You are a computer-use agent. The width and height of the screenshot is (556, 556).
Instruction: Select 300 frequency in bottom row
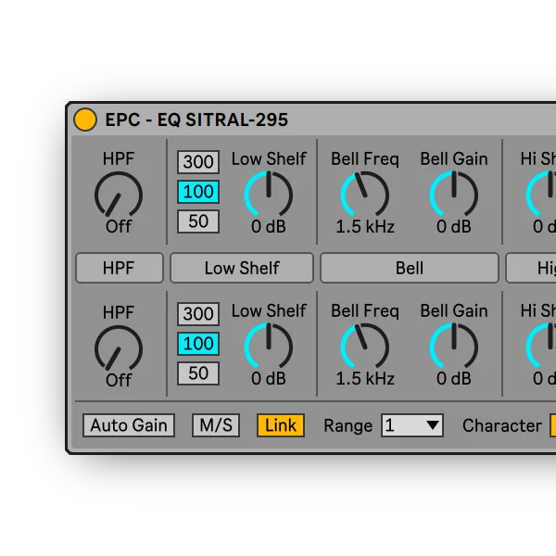coord(198,314)
